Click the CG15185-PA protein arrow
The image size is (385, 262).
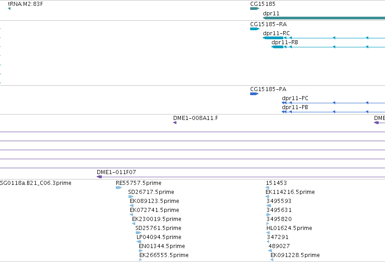tap(254, 94)
